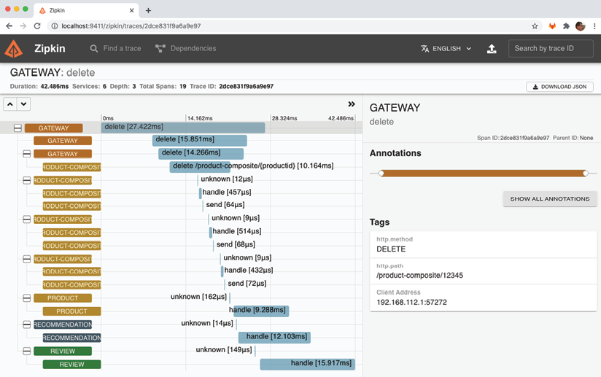The width and height of the screenshot is (601, 377).
Task: Open the extensions puzzle icon
Action: pyautogui.click(x=566, y=26)
